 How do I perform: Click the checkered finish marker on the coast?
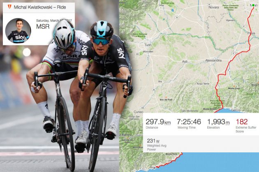click(155, 168)
